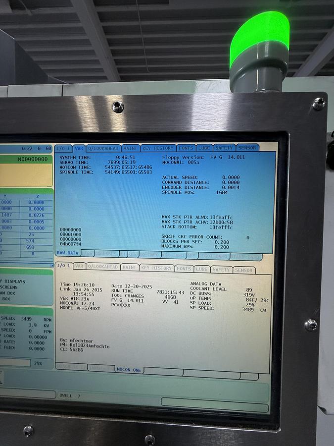
Task: Click the MOCON#1: 005a text
Action: click(x=181, y=162)
